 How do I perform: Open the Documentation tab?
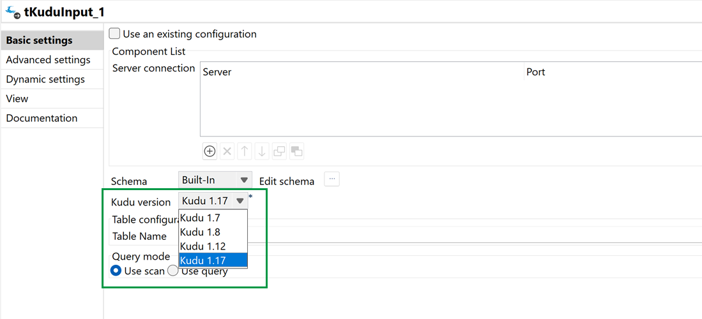(x=52, y=118)
